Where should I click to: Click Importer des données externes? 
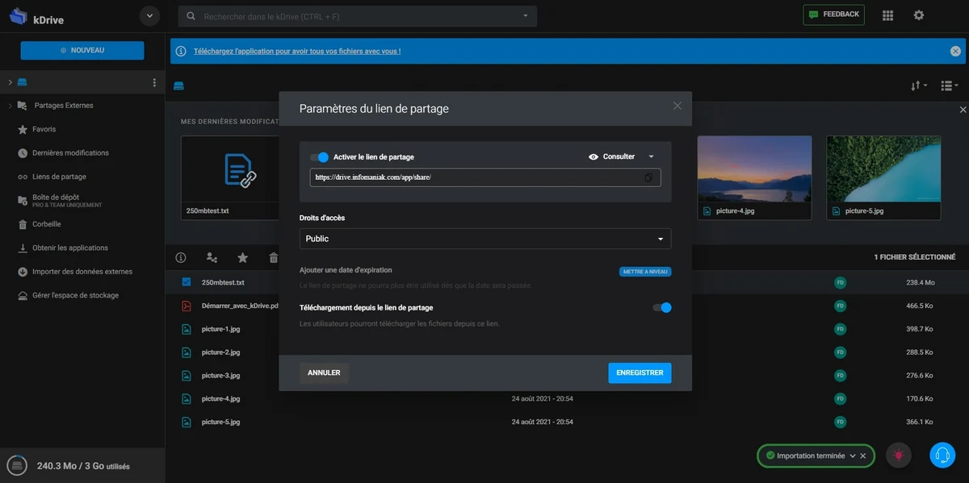point(82,272)
